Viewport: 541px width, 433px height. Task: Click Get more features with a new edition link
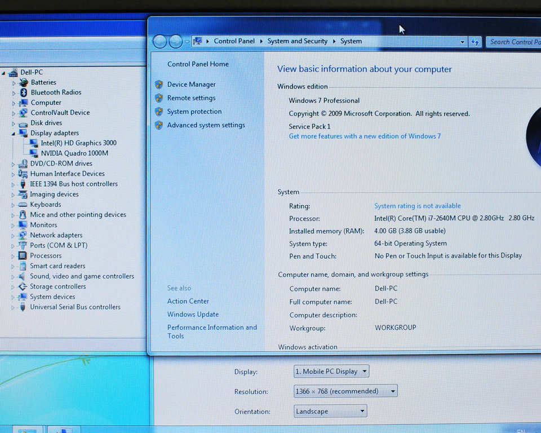tap(365, 136)
